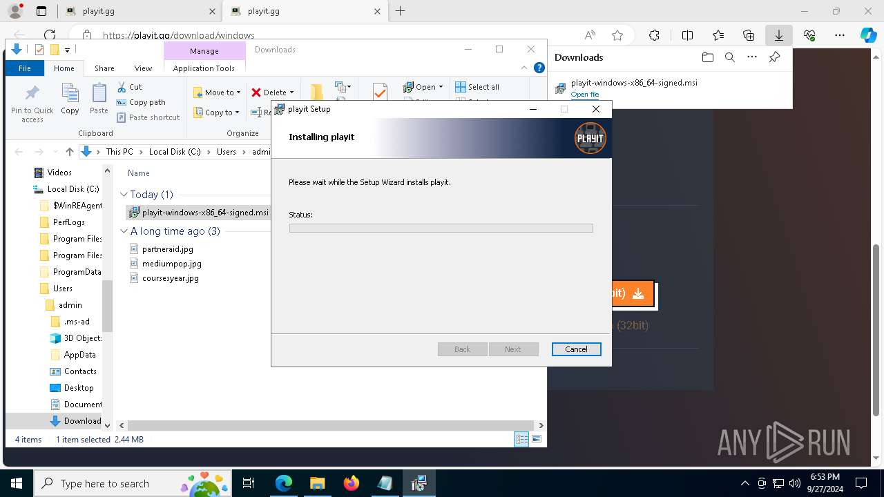Switch Explorer to Details view
This screenshot has width=884, height=497.
pyautogui.click(x=521, y=439)
